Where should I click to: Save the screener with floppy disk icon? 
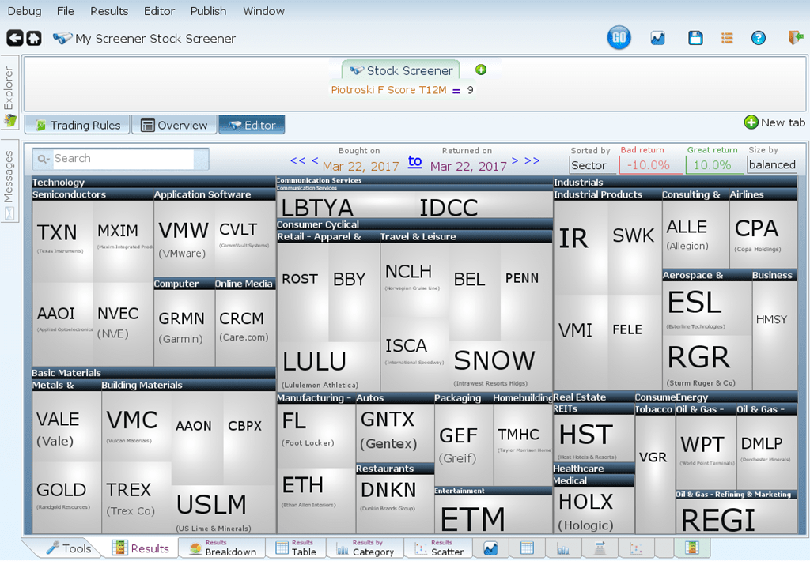(695, 38)
